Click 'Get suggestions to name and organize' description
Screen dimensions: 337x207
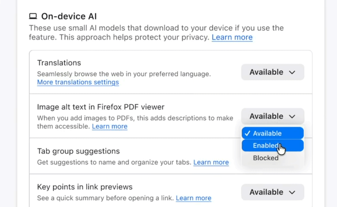coord(114,162)
